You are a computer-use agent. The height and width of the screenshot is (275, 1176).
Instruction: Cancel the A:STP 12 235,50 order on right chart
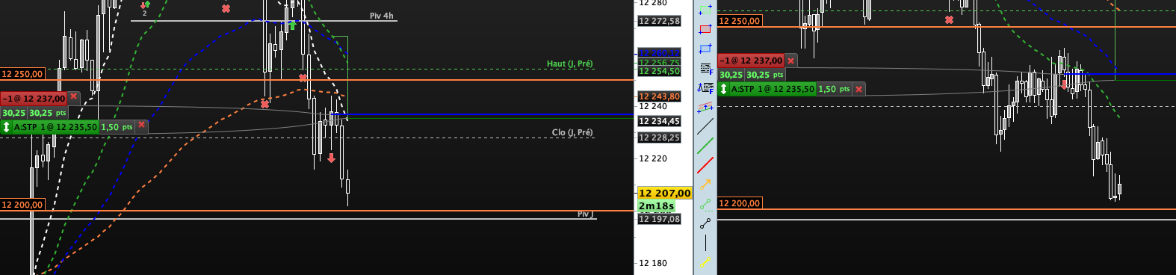click(x=858, y=89)
